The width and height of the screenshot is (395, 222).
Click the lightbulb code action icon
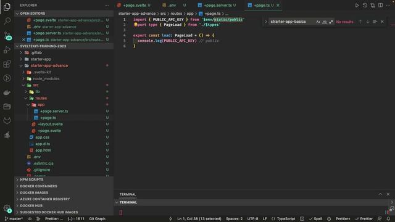tap(136, 25)
